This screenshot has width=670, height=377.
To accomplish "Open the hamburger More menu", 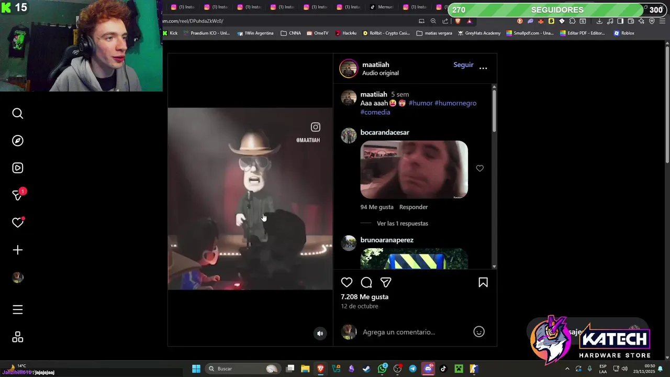I will pyautogui.click(x=18, y=310).
